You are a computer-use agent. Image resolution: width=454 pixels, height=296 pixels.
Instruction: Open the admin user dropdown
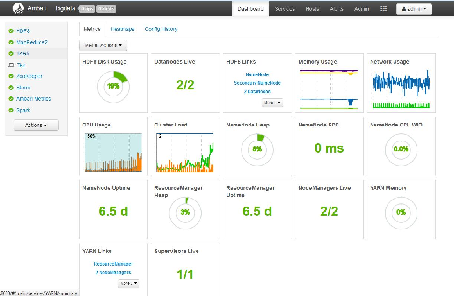[414, 9]
